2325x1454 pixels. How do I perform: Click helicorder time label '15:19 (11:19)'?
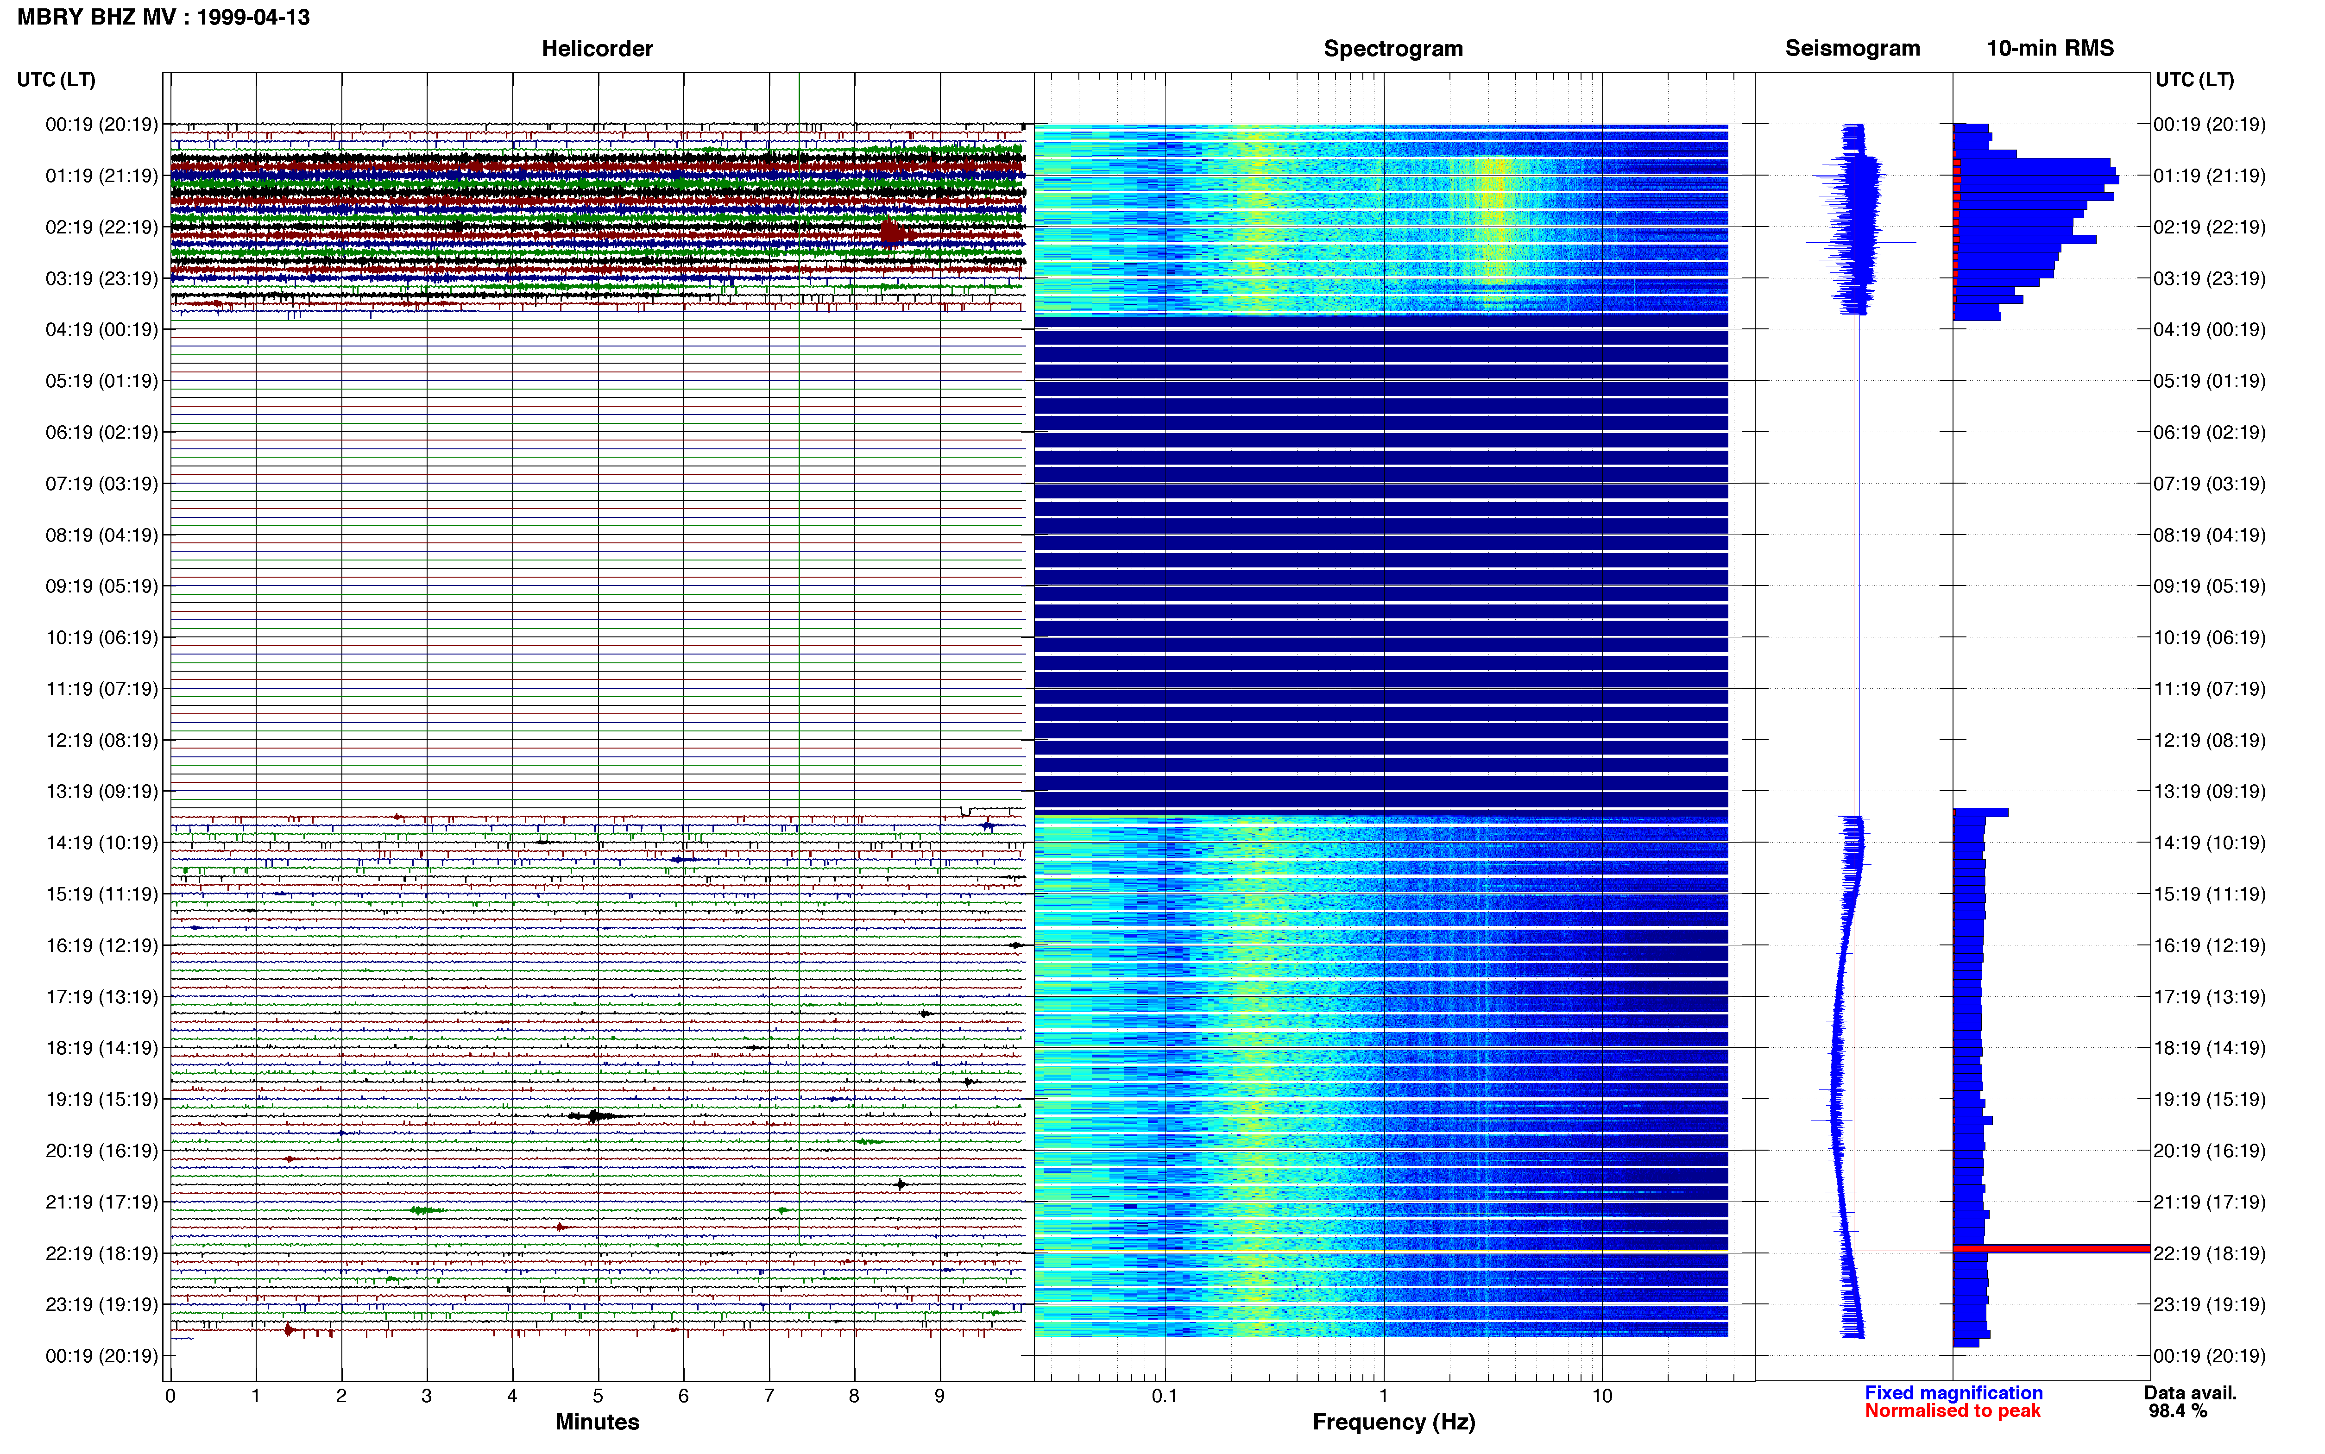(101, 894)
